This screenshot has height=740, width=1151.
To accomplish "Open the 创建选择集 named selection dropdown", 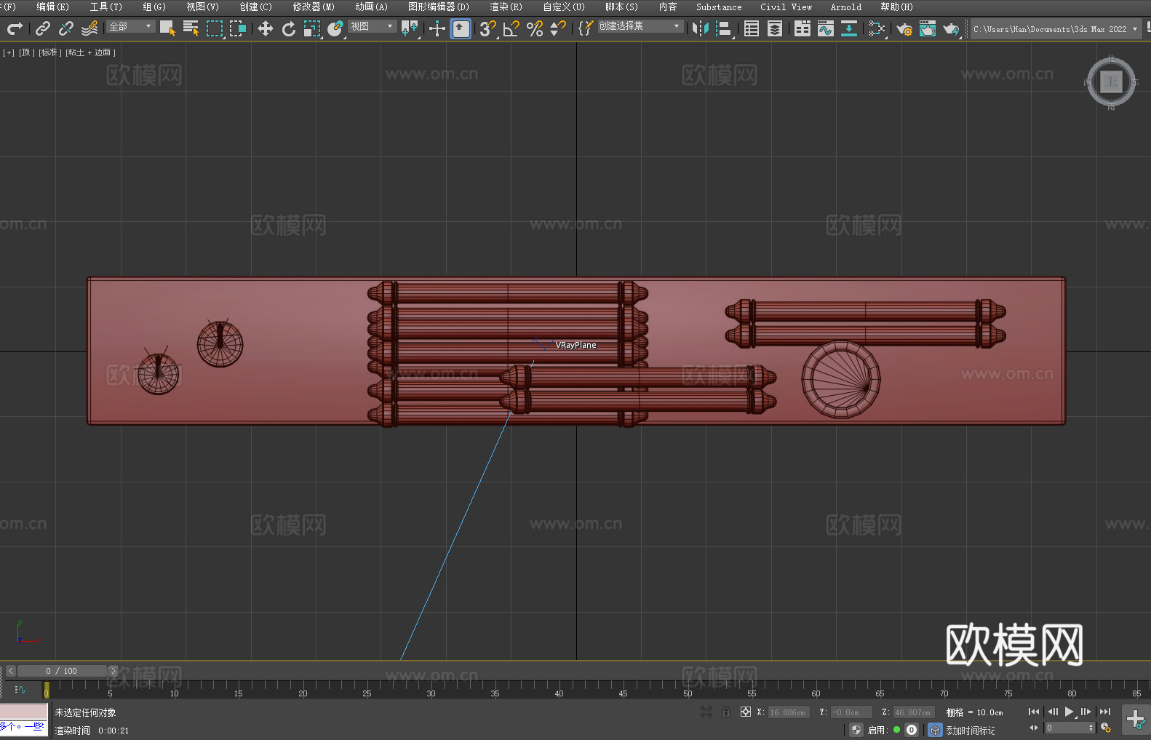I will (x=640, y=26).
